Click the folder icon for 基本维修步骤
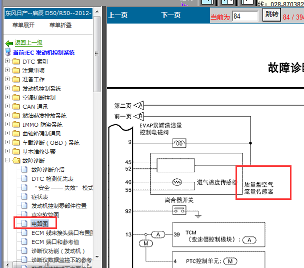Viewport: 304px width, 268px height. click(x=16, y=151)
